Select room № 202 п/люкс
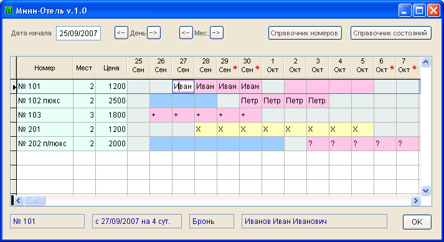The width and height of the screenshot is (444, 242). coord(45,144)
